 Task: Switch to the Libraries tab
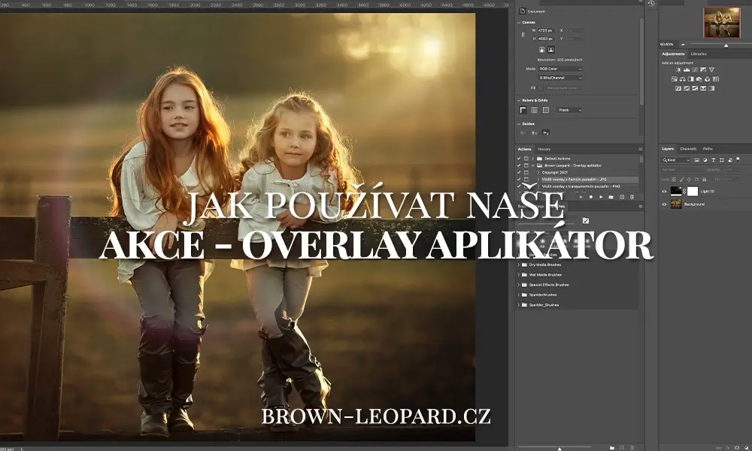[699, 54]
